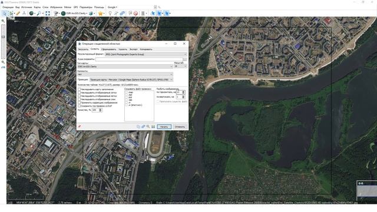Open the Операции menu
377x212 pixels.
(8, 7)
